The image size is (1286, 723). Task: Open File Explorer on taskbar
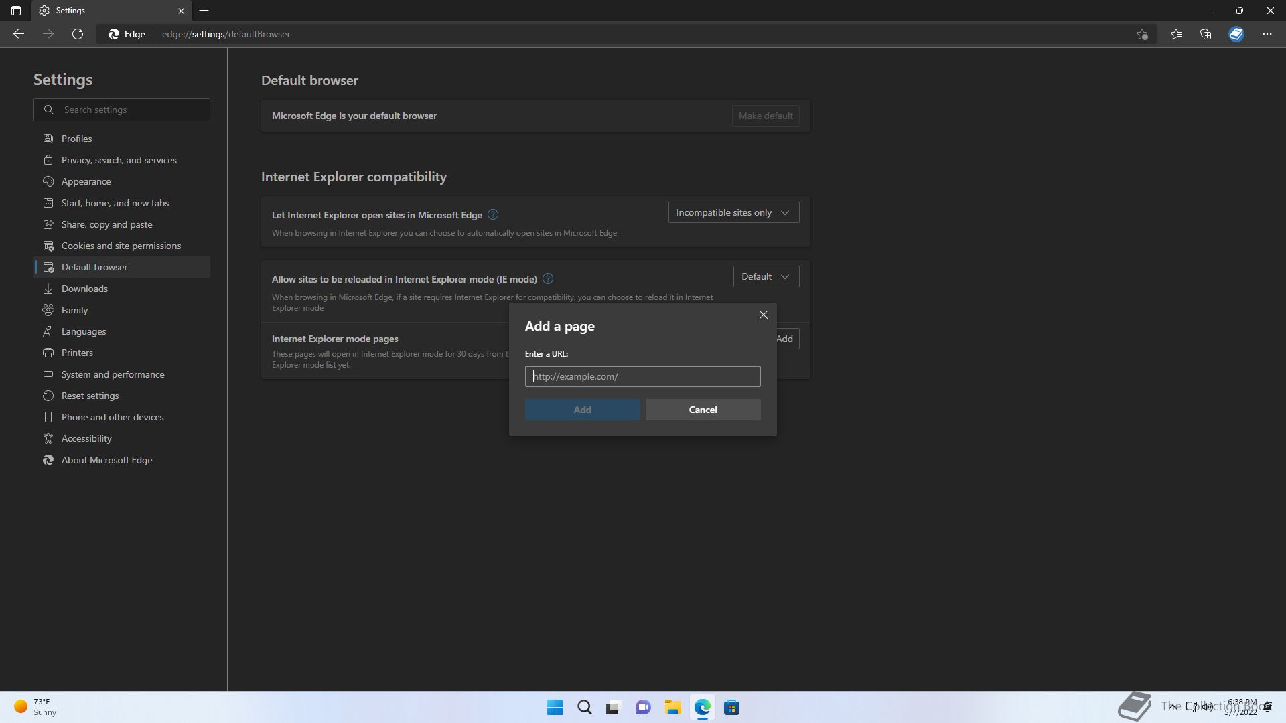[x=672, y=708]
